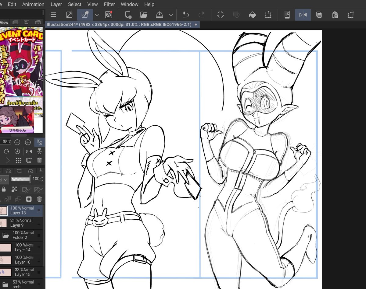Paste with the clipboard icon
The image size is (366, 289).
(x=335, y=15)
